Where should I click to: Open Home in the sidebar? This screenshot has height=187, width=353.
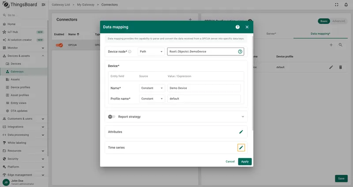24,24
